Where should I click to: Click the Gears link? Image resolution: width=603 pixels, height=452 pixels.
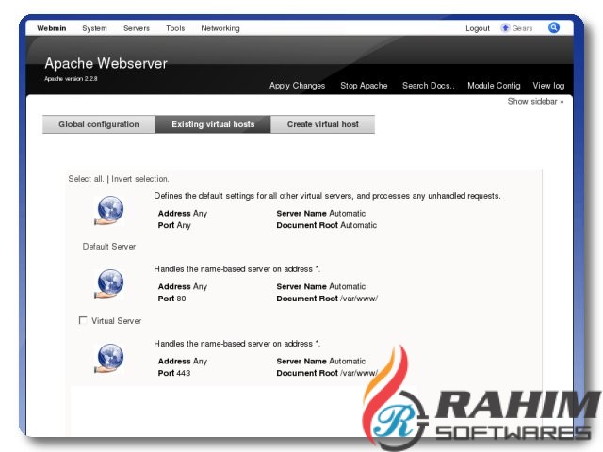pos(522,28)
